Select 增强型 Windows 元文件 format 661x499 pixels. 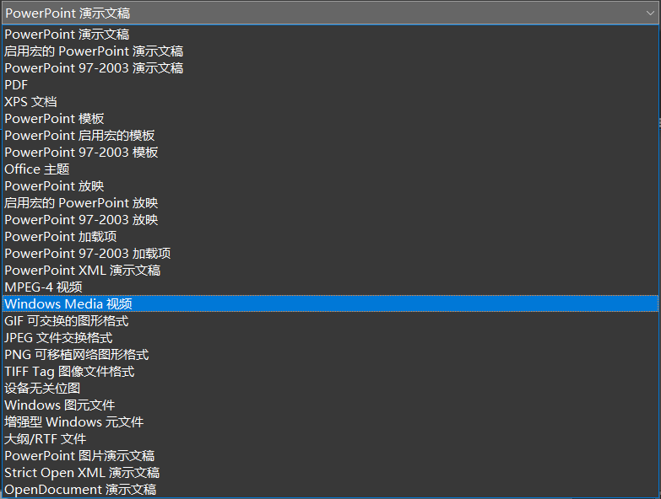pos(330,422)
